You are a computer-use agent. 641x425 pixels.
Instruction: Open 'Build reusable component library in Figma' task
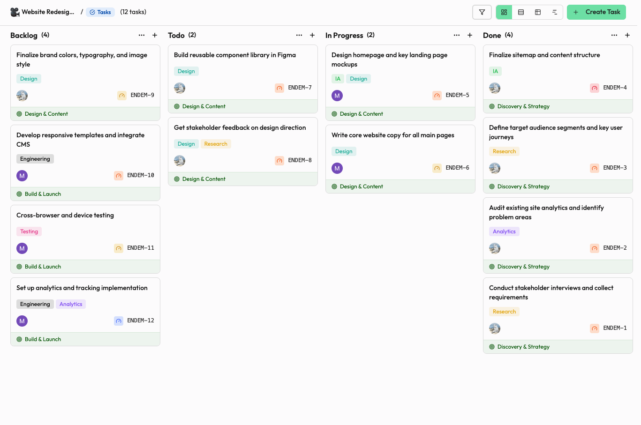[x=235, y=55]
